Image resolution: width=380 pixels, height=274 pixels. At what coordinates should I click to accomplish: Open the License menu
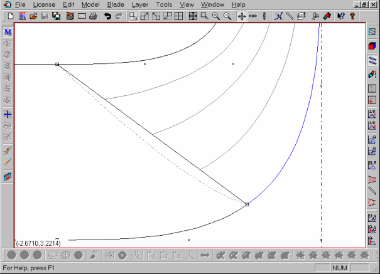(x=44, y=4)
